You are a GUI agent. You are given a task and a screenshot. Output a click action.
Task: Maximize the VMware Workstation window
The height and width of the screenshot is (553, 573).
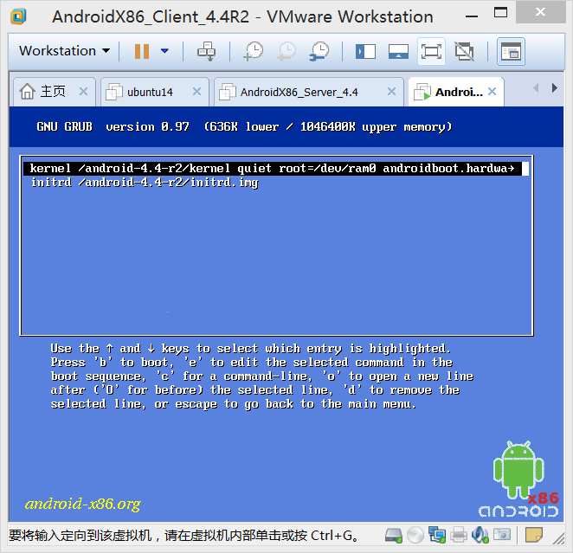tap(500, 13)
